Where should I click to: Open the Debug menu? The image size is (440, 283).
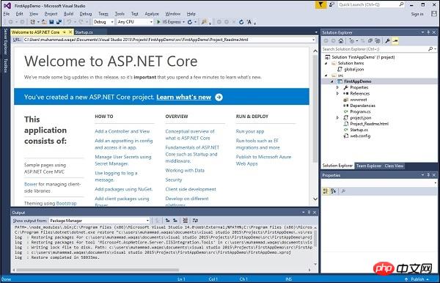86,14
